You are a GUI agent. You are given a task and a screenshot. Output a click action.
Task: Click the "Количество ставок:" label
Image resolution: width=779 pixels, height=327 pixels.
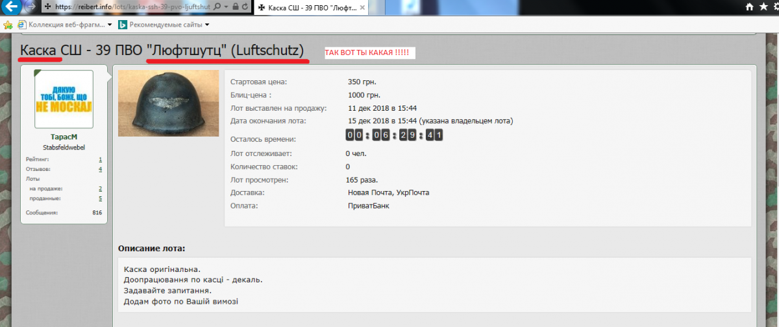(265, 166)
